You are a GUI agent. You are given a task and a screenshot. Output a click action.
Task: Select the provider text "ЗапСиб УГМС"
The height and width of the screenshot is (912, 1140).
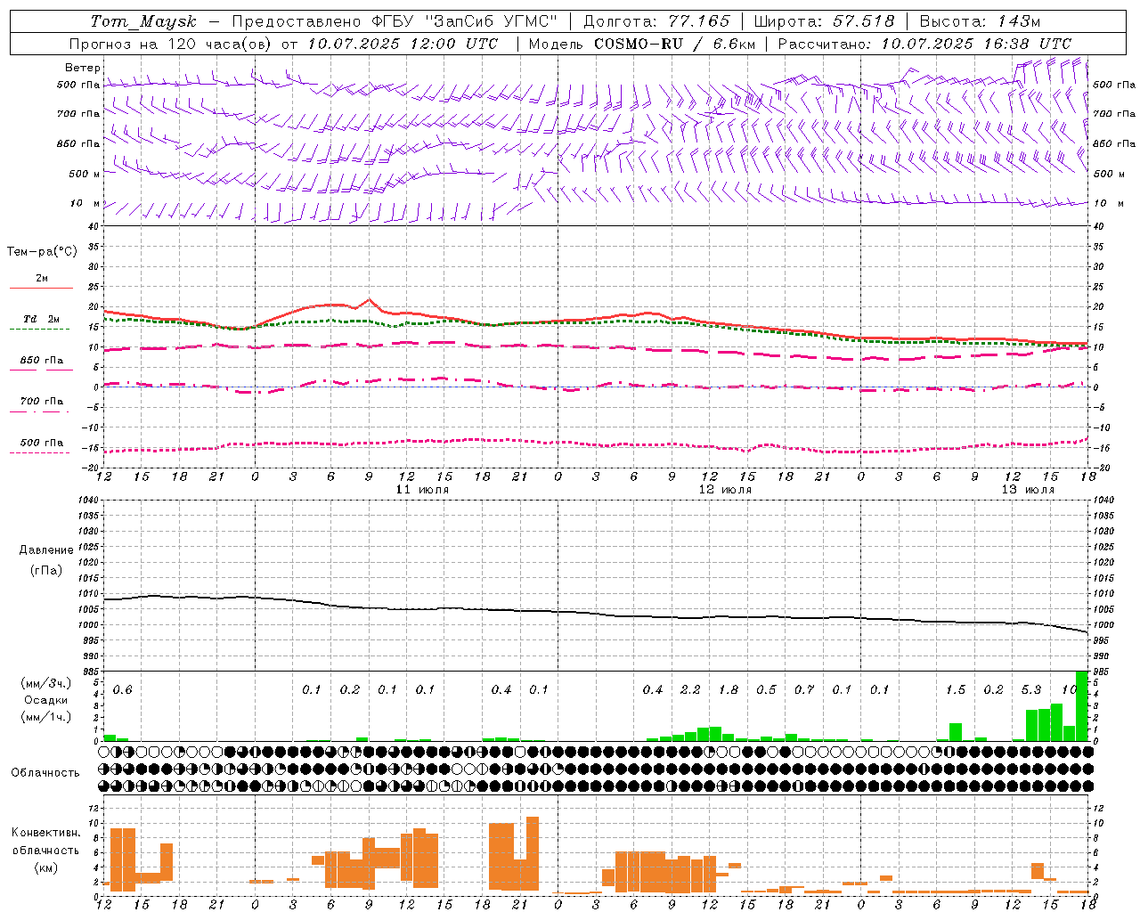[493, 21]
